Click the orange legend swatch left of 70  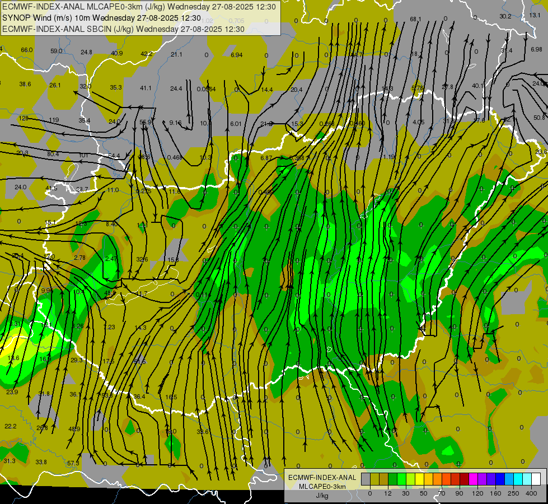point(438,479)
